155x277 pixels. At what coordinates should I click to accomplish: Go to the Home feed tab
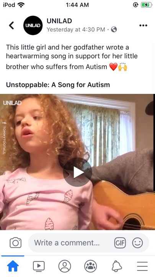13,266
